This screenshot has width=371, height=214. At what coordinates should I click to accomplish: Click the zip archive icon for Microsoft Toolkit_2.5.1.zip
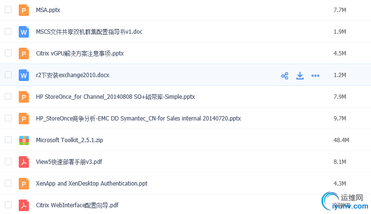[x=24, y=140]
